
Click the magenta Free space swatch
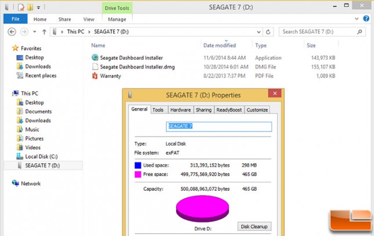(138, 174)
